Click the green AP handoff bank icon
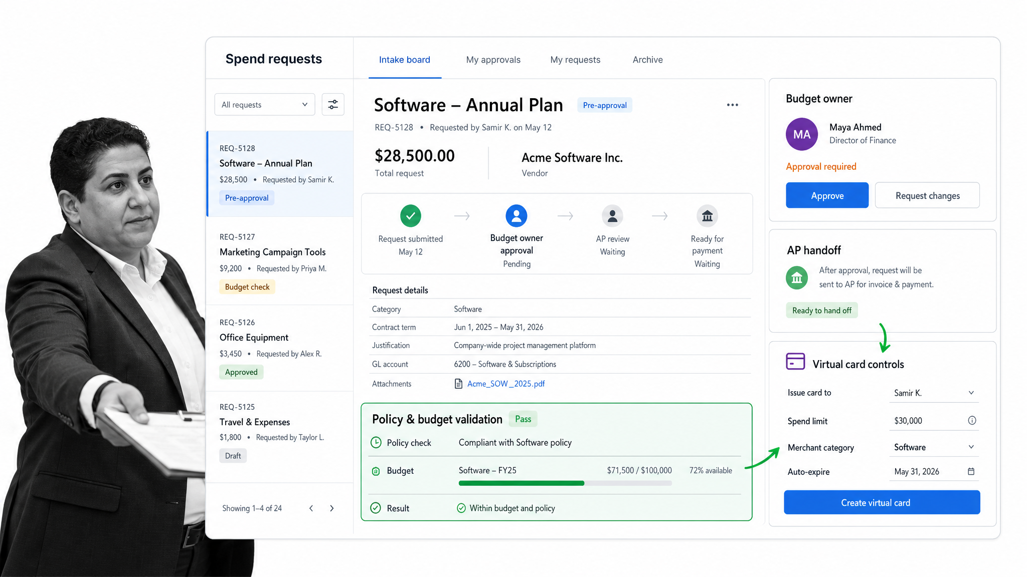 tap(797, 278)
